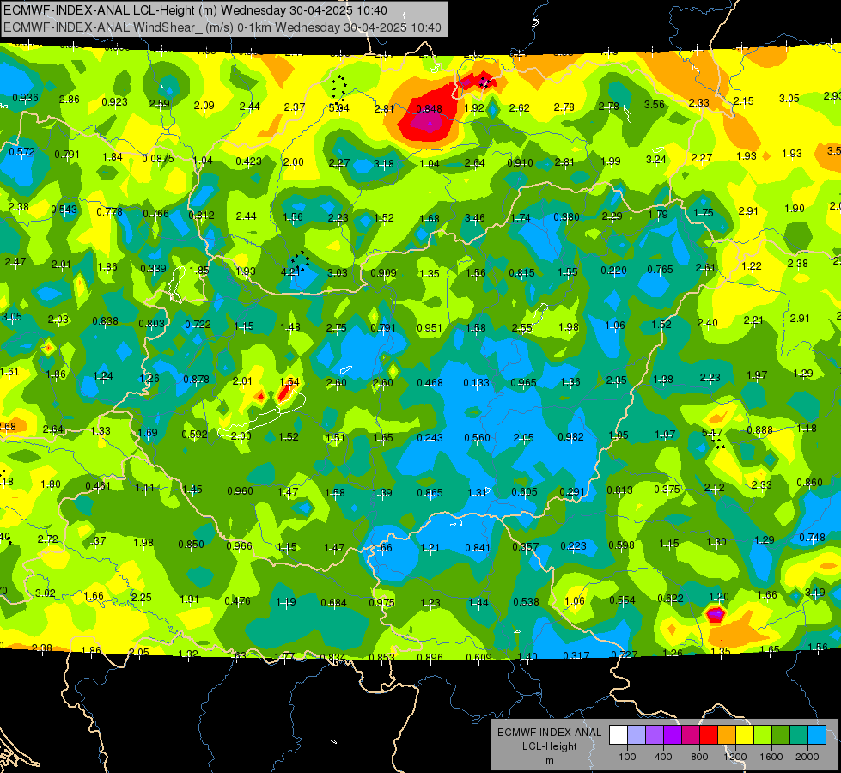This screenshot has width=841, height=773.
Task: Click the wind shear value 0.909
Action: pos(383,272)
